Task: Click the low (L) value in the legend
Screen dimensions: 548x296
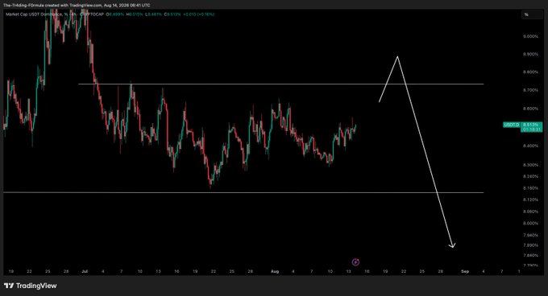Action: coord(154,14)
